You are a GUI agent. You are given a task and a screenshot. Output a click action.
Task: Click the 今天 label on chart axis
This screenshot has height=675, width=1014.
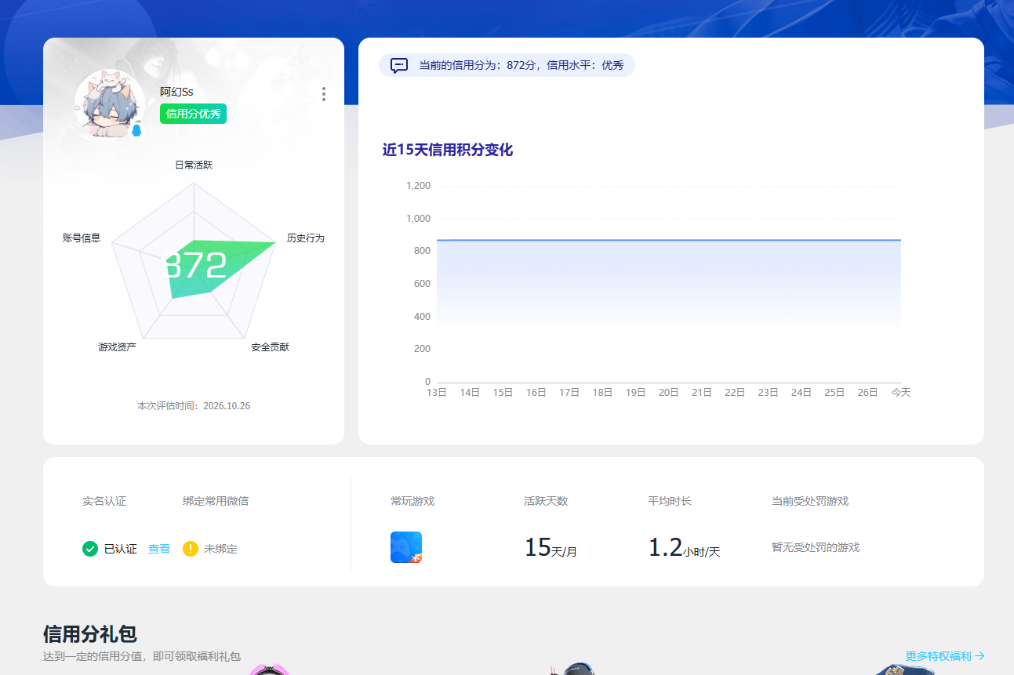click(x=900, y=392)
